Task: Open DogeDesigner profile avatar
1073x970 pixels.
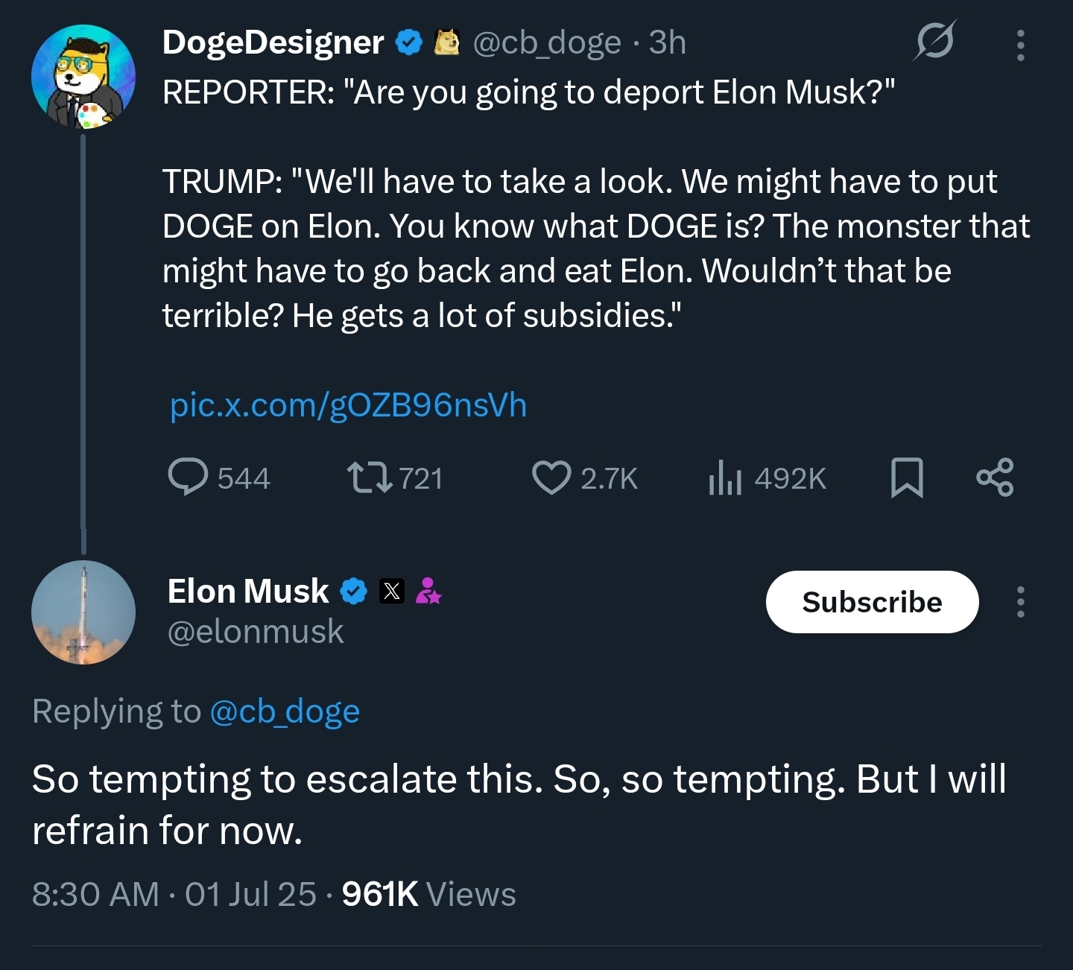Action: (x=83, y=77)
